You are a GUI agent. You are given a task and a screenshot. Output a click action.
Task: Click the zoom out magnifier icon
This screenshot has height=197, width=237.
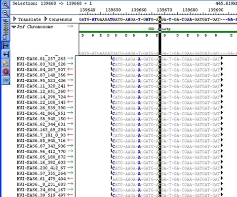click(x=5, y=13)
